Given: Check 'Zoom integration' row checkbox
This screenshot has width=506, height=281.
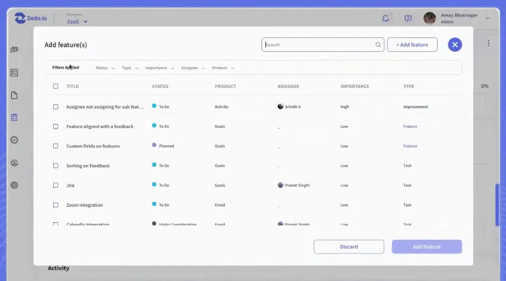Looking at the screenshot, I should (x=56, y=205).
